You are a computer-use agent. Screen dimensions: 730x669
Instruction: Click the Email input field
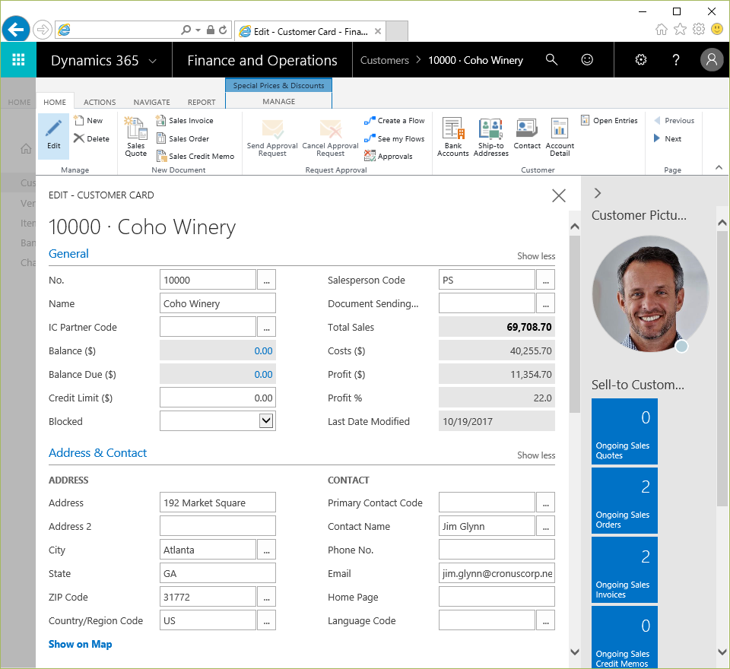497,573
